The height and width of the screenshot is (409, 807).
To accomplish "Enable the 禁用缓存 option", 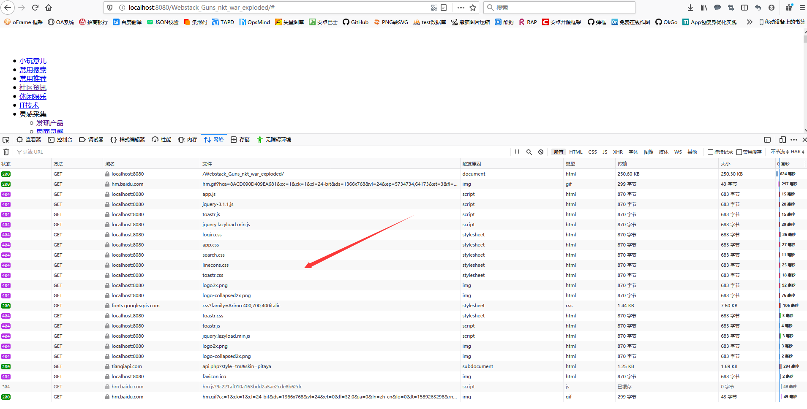I will [739, 152].
